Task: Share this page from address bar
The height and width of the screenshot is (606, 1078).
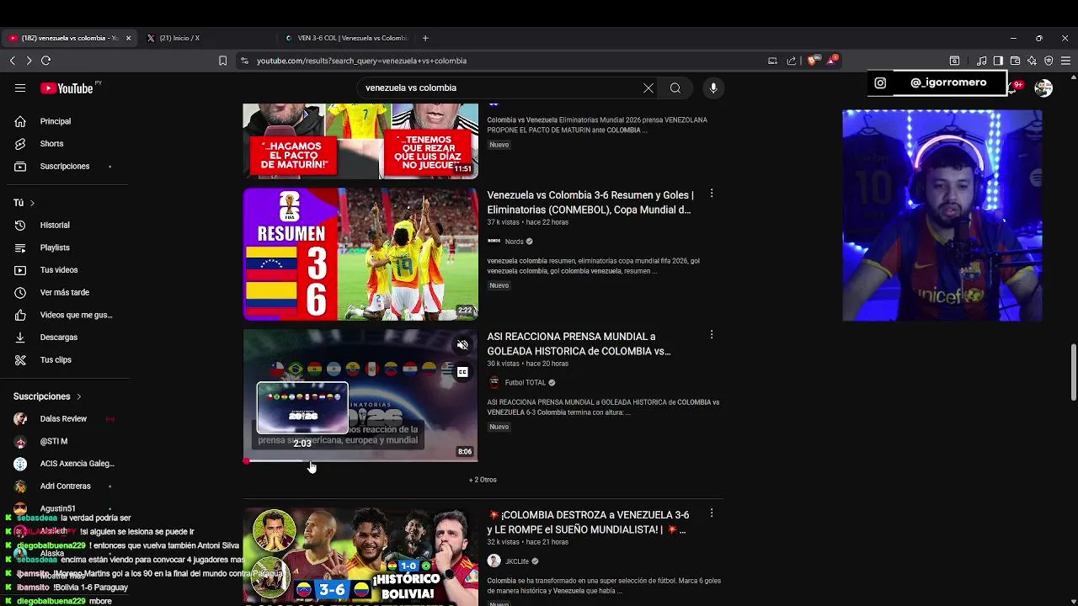Action: (x=792, y=61)
